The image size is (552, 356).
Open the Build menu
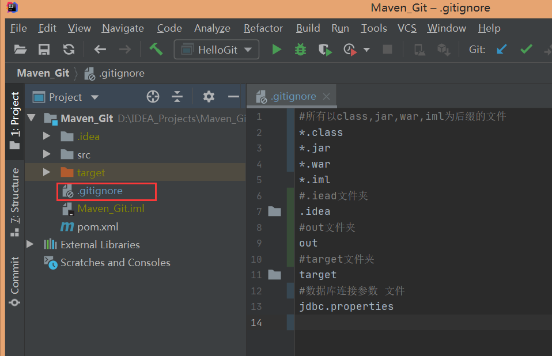308,28
